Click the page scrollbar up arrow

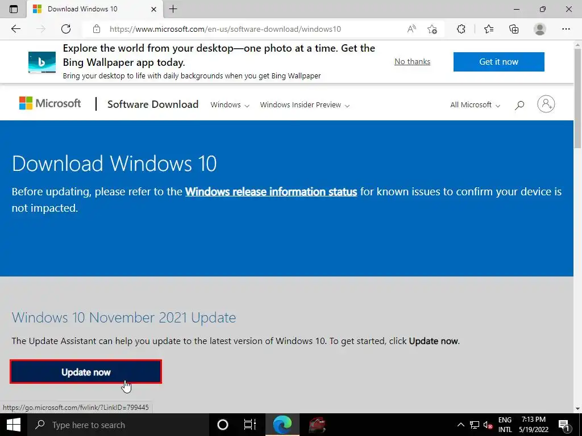pyautogui.click(x=577, y=45)
